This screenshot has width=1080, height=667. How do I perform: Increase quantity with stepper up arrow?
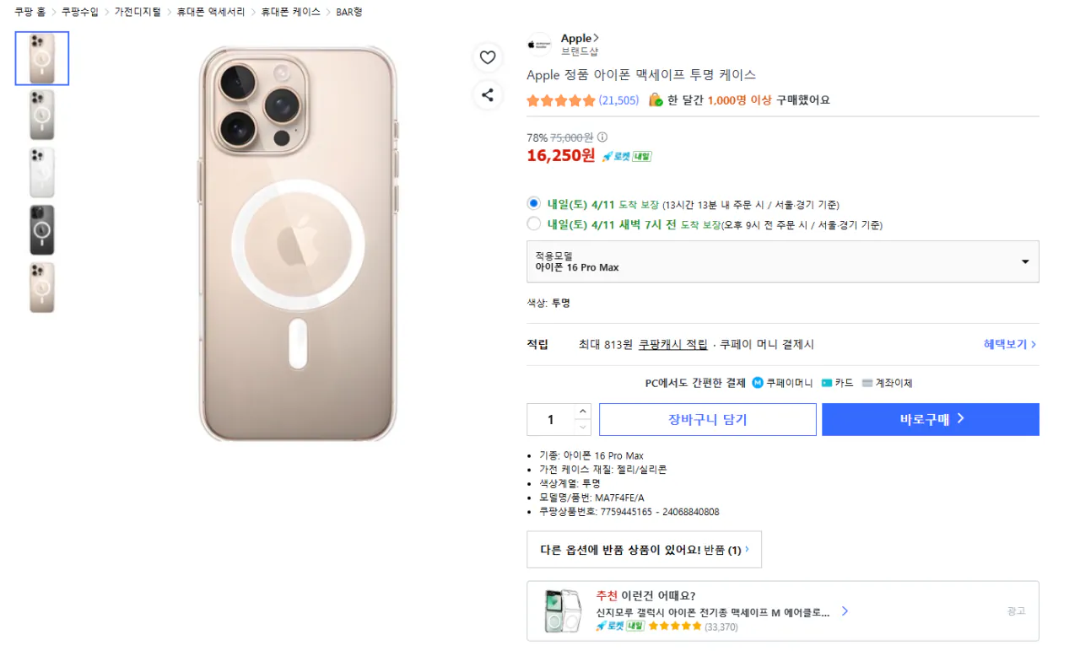[x=581, y=412]
